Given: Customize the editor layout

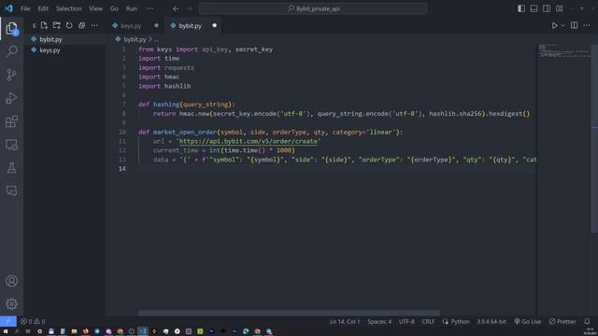Looking at the screenshot, I should 559,8.
